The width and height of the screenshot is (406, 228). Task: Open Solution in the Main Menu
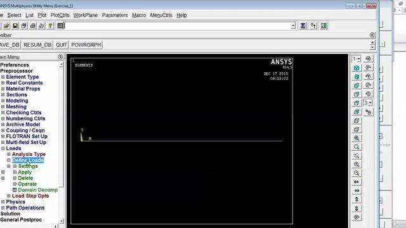click(x=10, y=213)
